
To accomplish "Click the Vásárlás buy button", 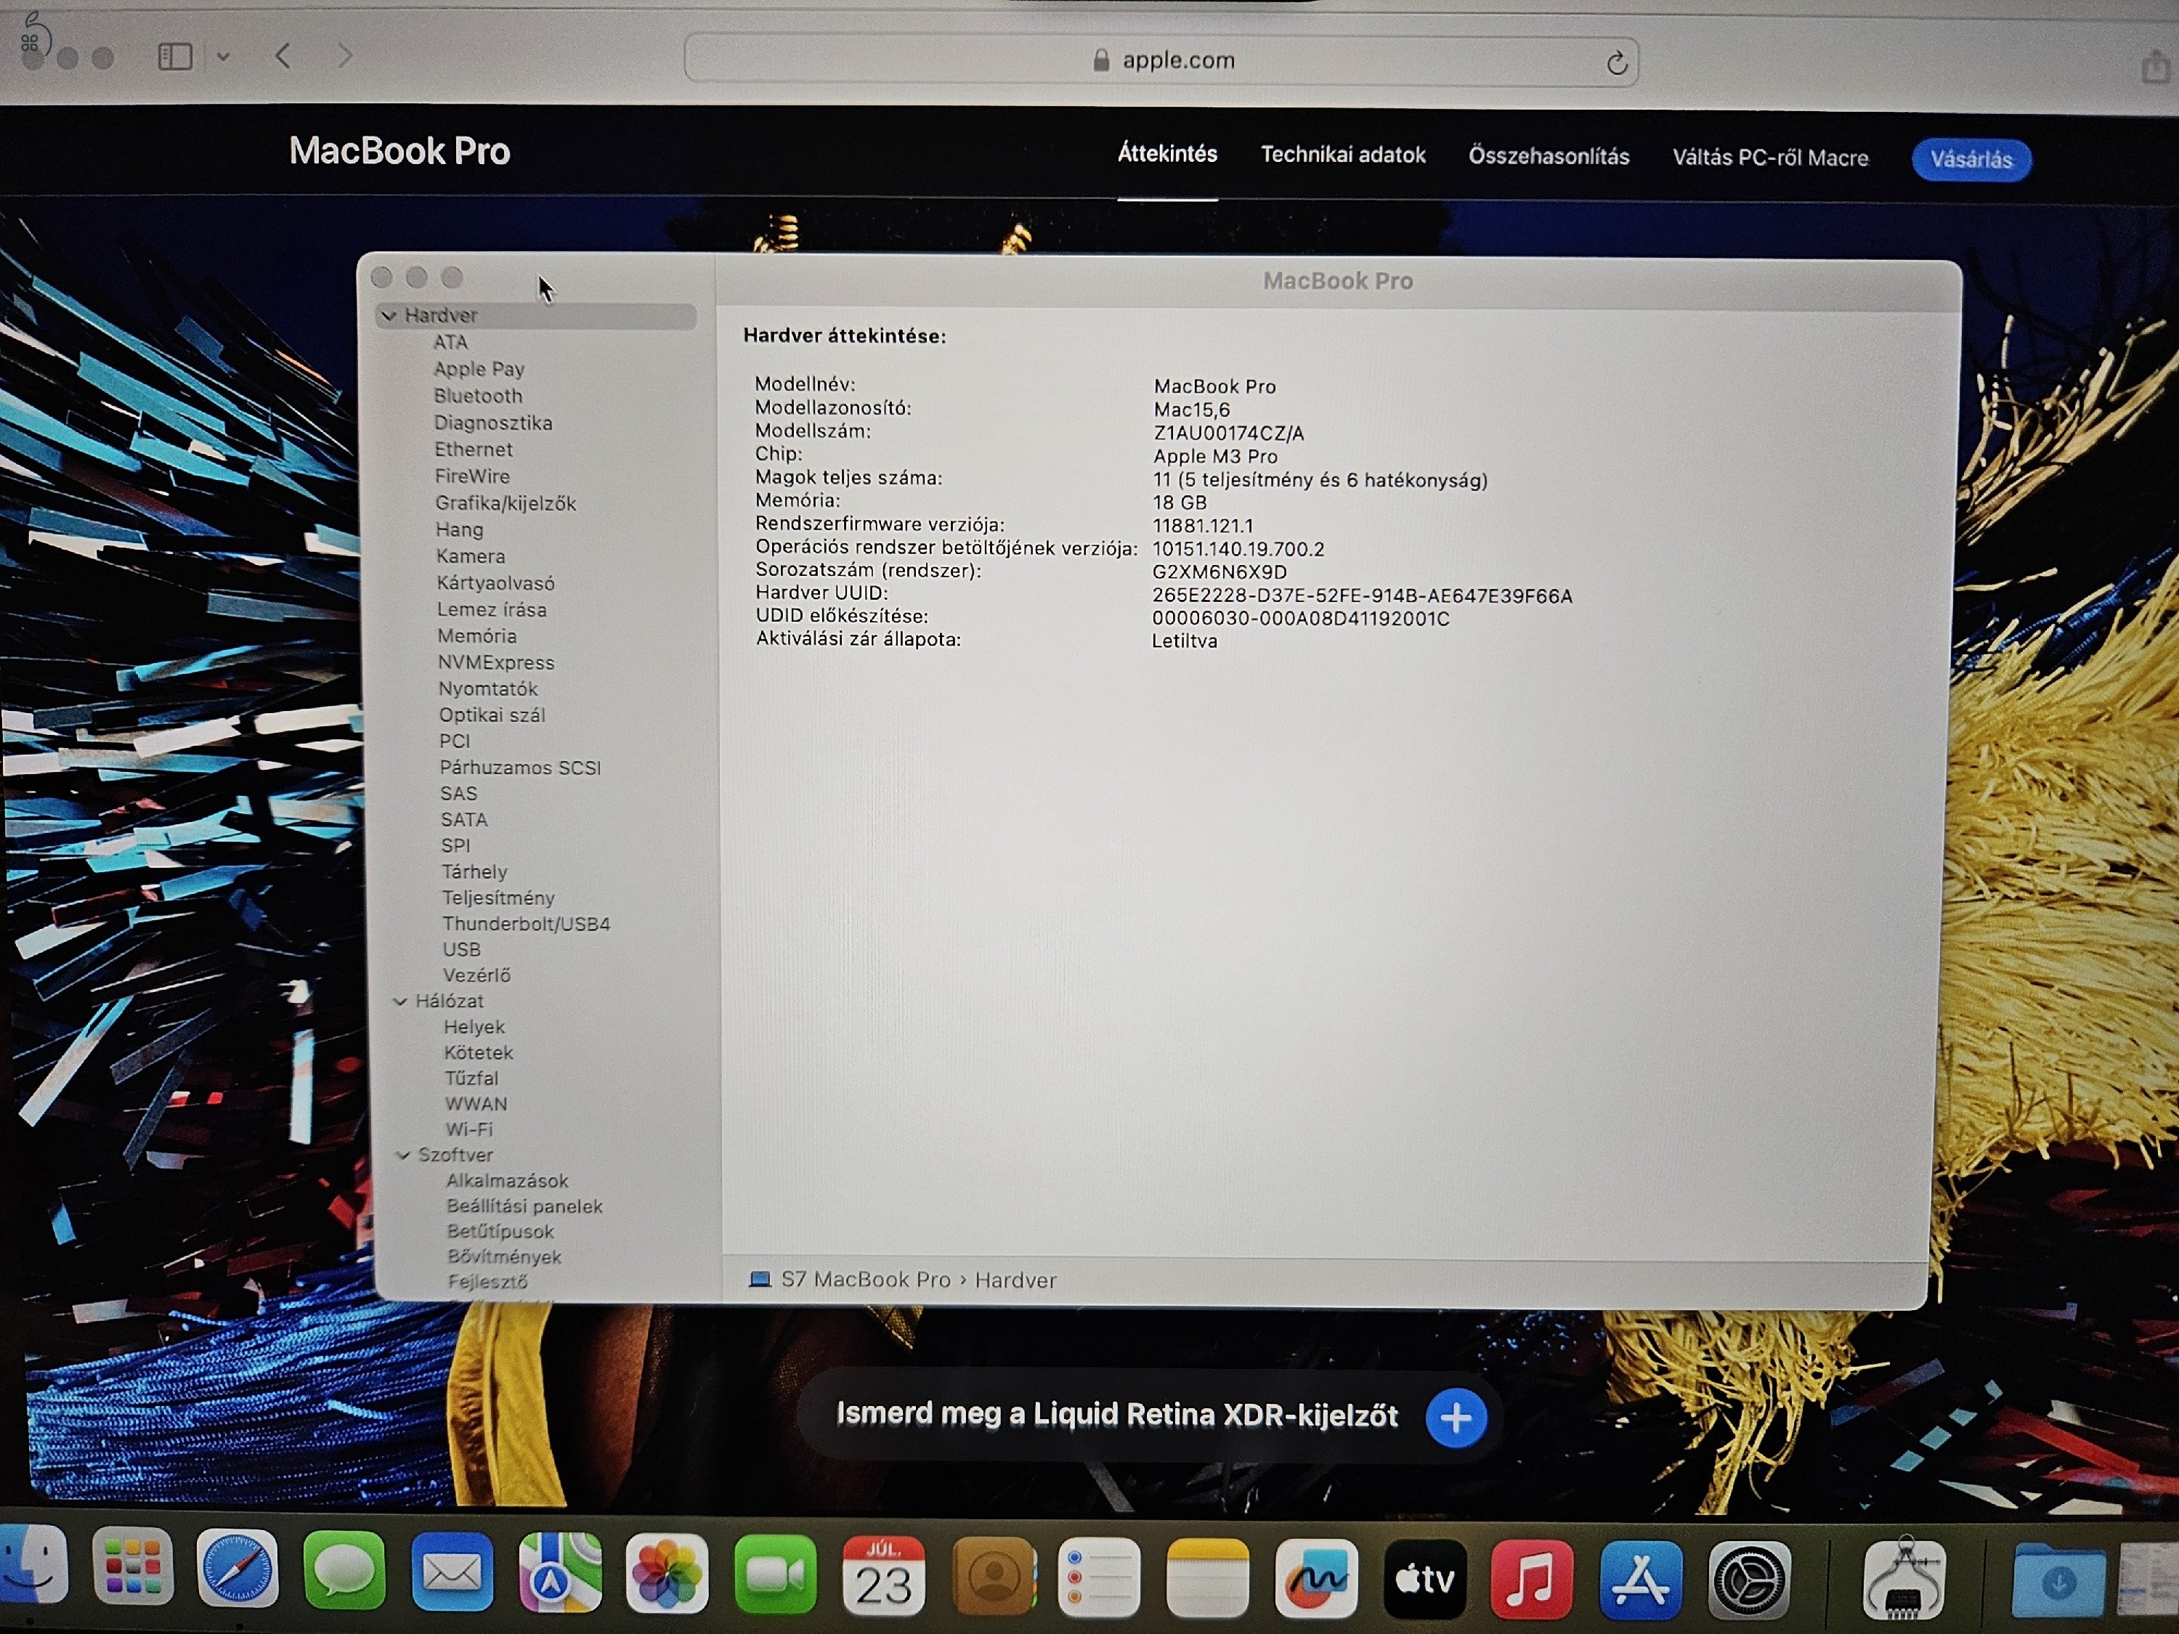I will pos(1971,160).
